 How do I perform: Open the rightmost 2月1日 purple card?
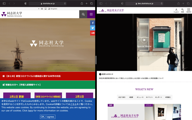tap(79, 96)
